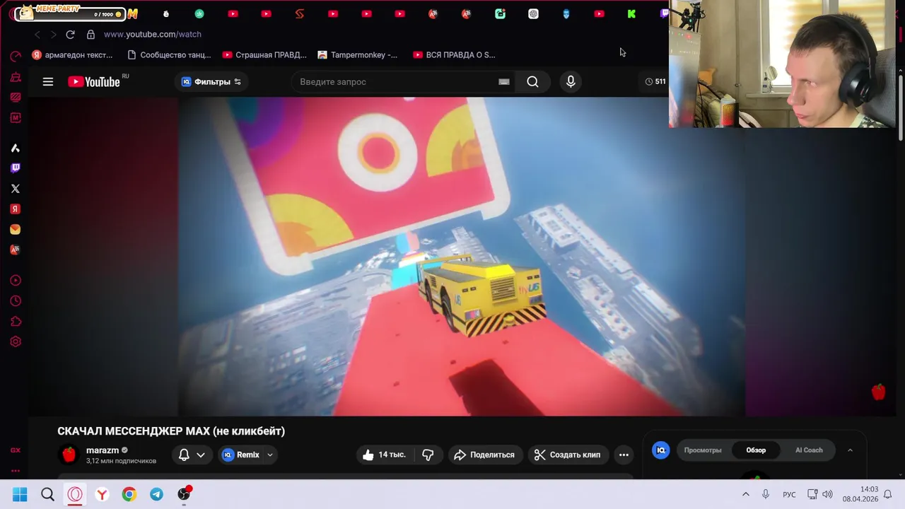Switch to the Обзор tab
Screen dimensions: 905x509
[x=756, y=450]
